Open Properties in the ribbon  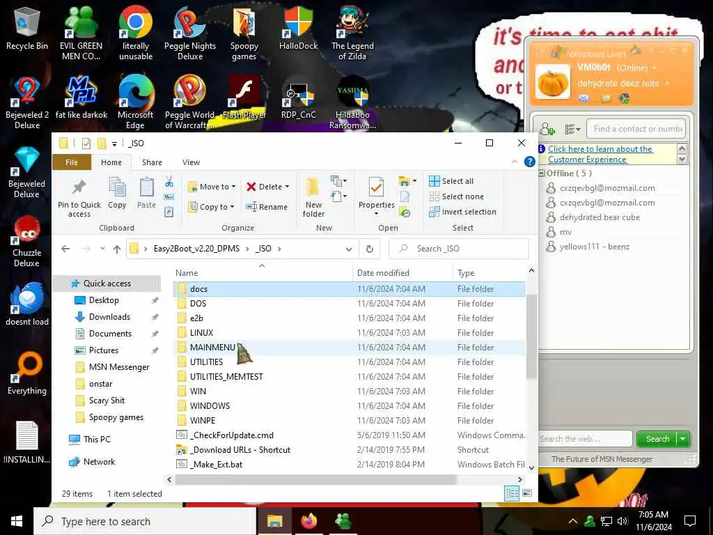376,196
